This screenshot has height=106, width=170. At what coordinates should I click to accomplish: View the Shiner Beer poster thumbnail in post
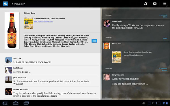(29, 23)
